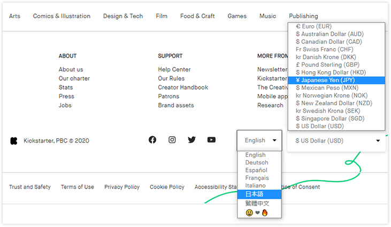391x227 pixels.
Task: Open the Comics & Illustration category
Action: pos(62,16)
